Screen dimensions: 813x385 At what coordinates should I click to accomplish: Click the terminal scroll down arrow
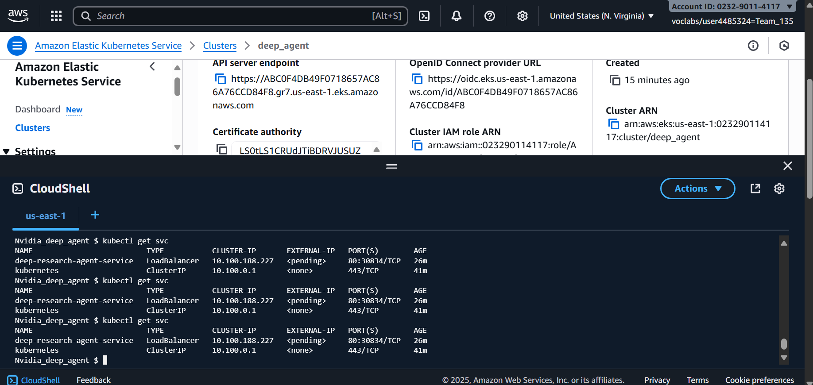coord(784,358)
